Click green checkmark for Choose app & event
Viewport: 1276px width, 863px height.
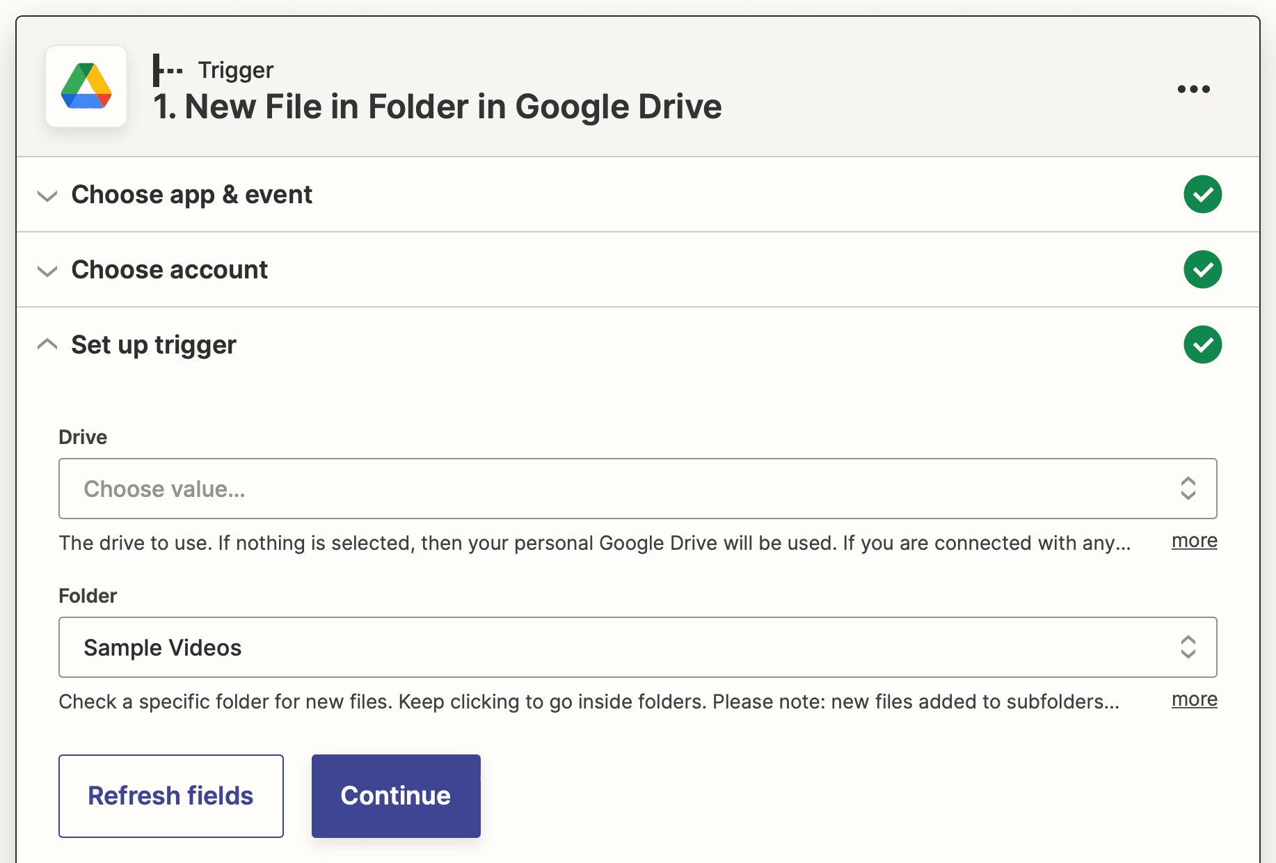tap(1202, 194)
